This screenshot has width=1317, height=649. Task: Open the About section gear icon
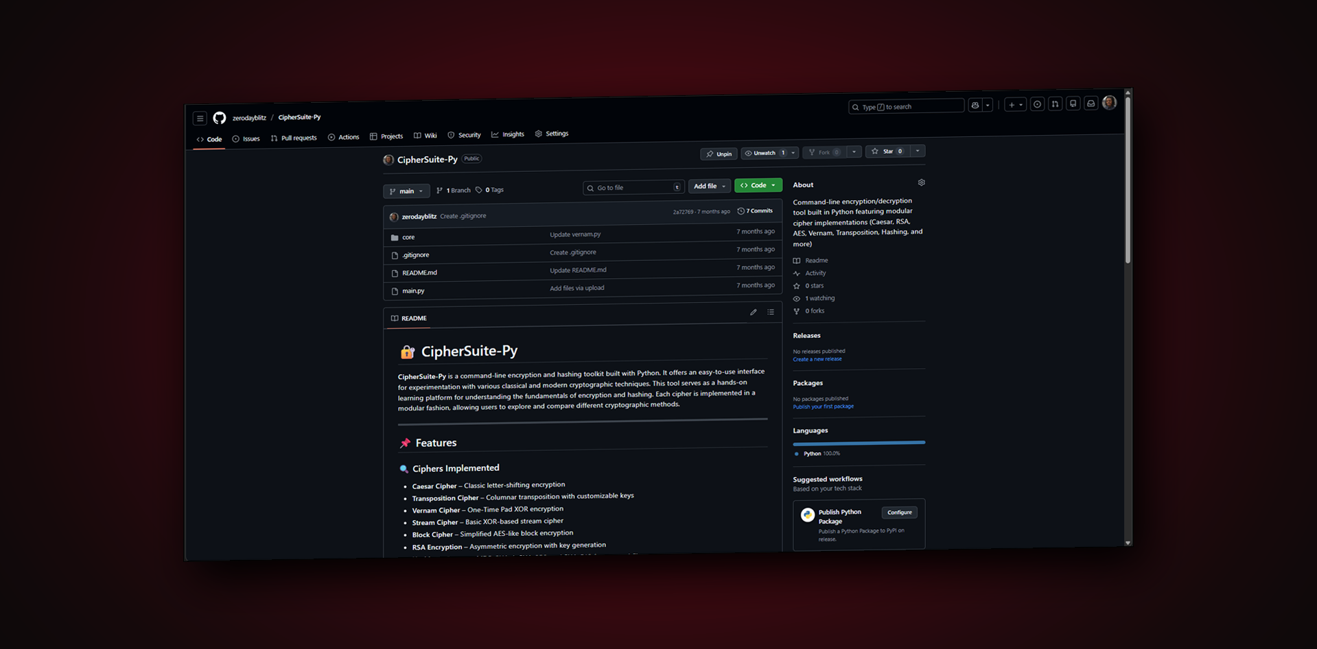921,182
